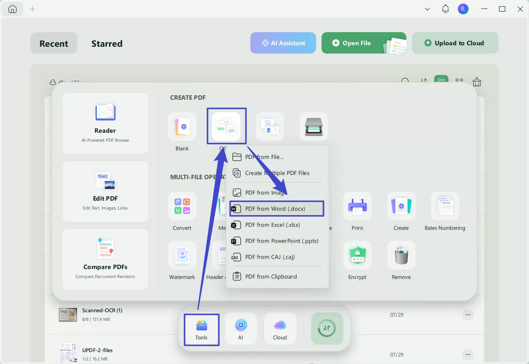Viewport: 529px width, 364px height.
Task: Open the Reader tool card
Action: tap(106, 124)
